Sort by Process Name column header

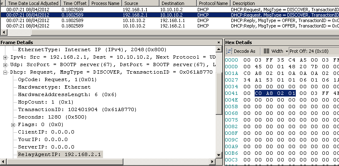coord(105,3)
